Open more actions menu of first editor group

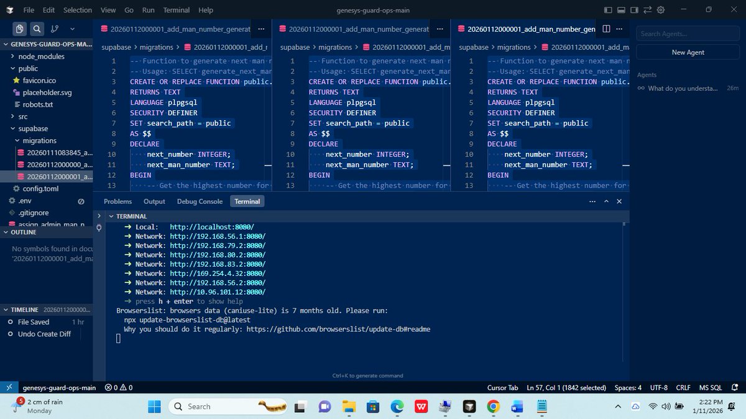261,29
